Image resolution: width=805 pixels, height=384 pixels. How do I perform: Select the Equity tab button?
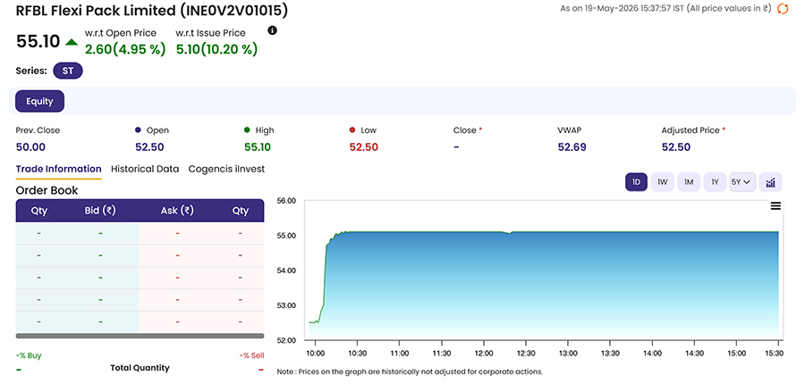coord(39,101)
